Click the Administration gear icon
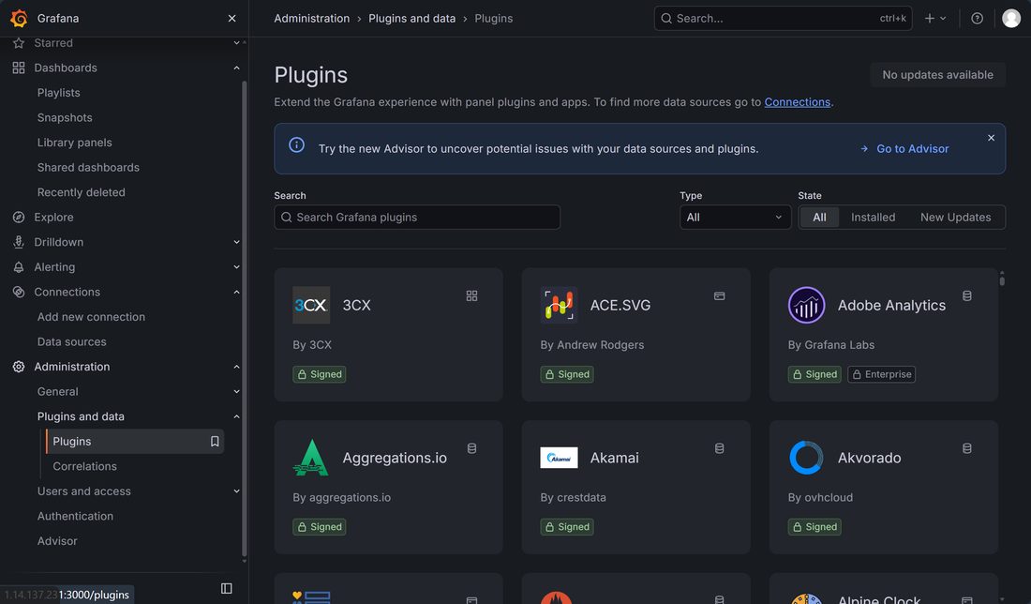Image resolution: width=1031 pixels, height=604 pixels. (x=19, y=367)
